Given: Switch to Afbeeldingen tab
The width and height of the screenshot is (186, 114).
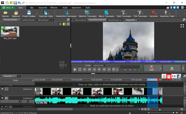Looking at the screenshot, I should click(x=43, y=20).
